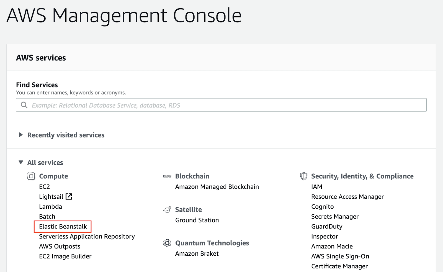Open the EC2 service link
This screenshot has height=272, width=443.
click(x=44, y=187)
